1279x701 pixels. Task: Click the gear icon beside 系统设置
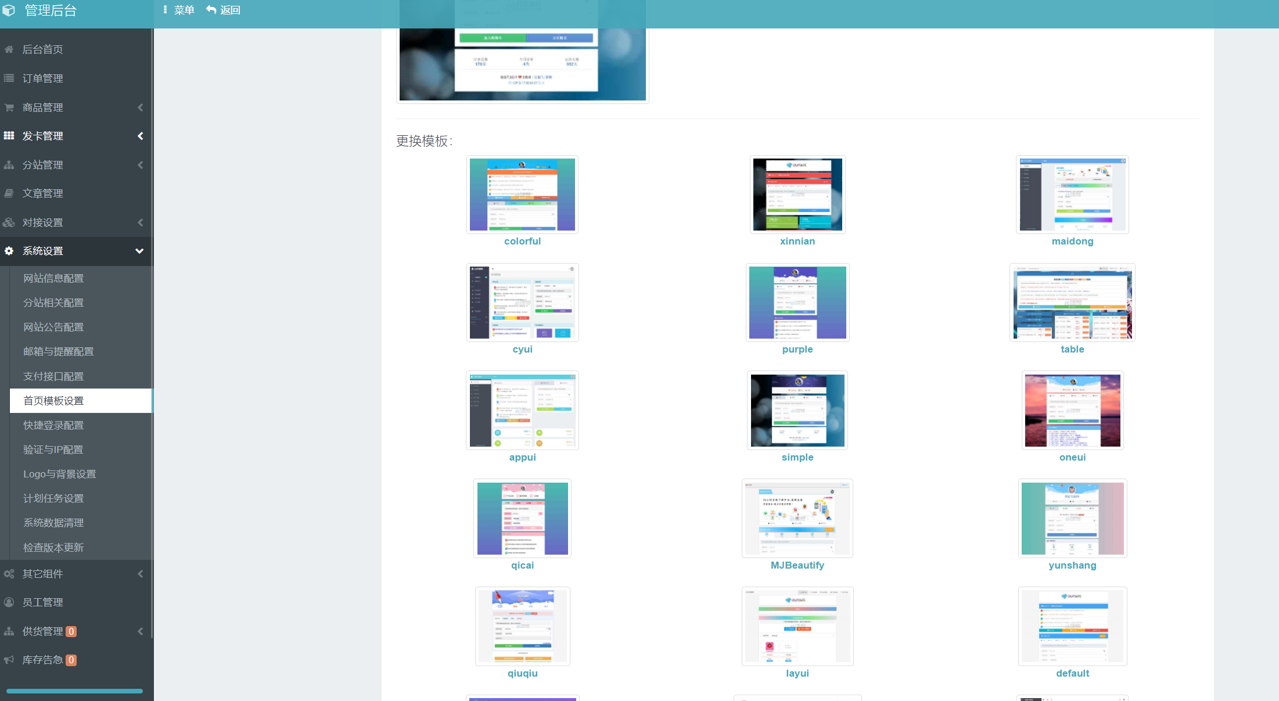(9, 251)
